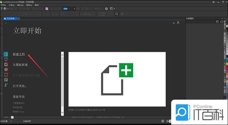Click the arrow next to 光标位置
This screenshot has width=228, height=125.
click(x=11, y=121)
